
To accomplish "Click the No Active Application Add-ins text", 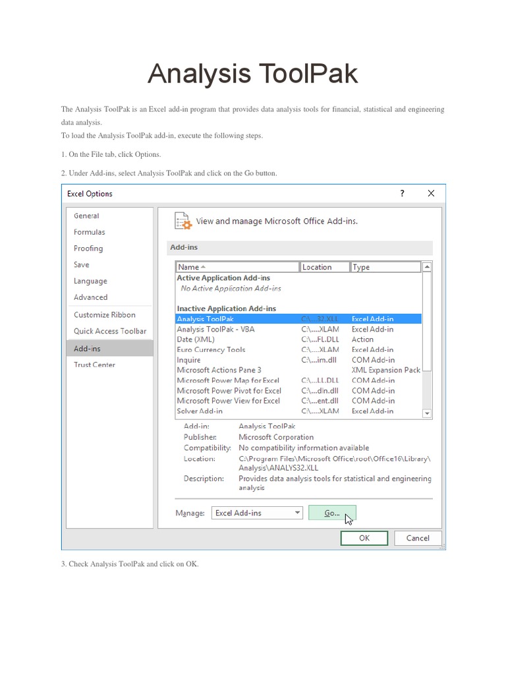I will [x=231, y=289].
